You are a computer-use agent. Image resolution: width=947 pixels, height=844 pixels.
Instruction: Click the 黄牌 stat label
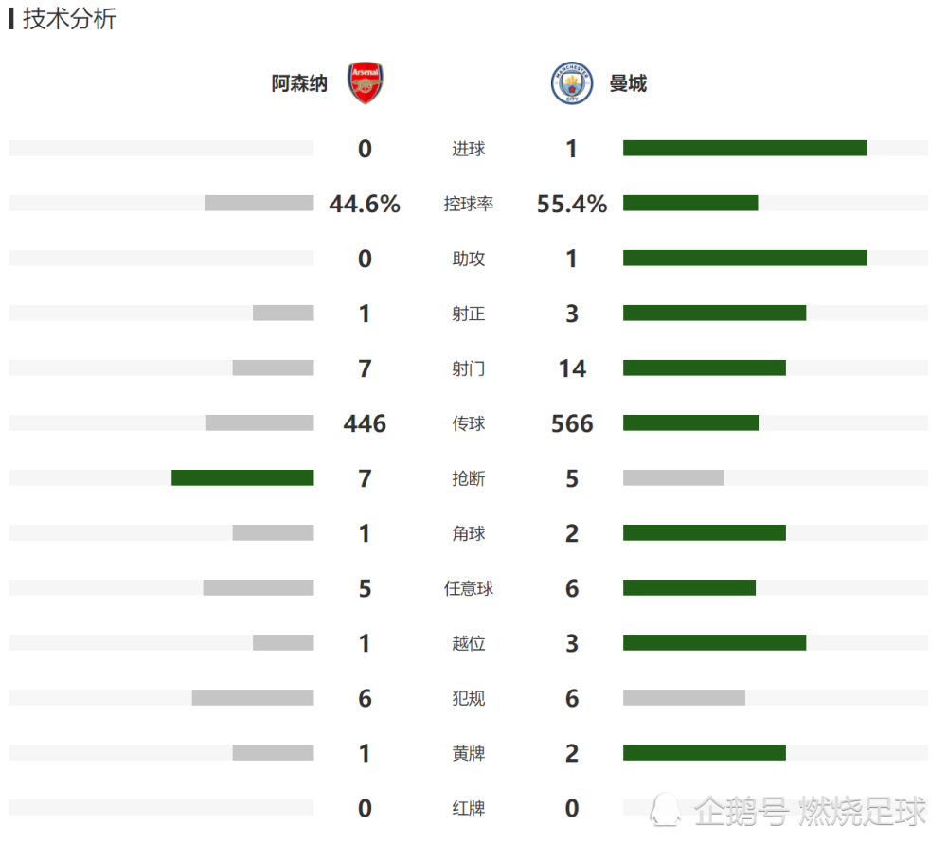[468, 753]
